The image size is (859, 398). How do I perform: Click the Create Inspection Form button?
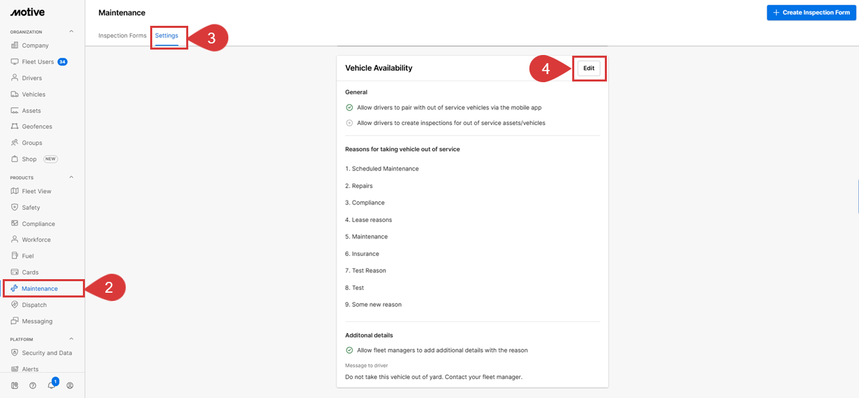(811, 12)
